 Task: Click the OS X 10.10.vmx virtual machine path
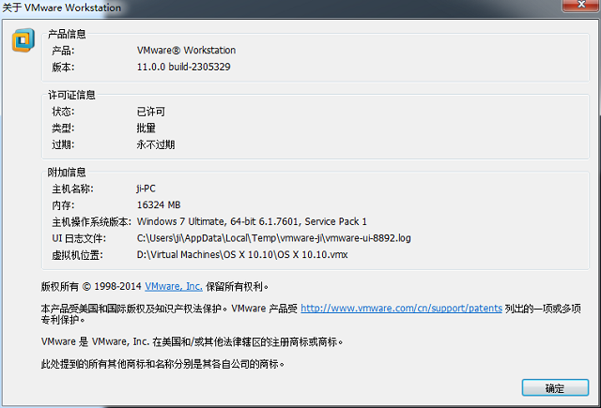[x=242, y=254]
